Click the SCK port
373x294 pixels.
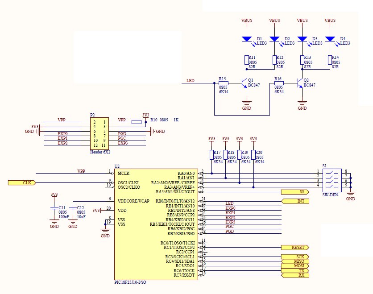[295, 257]
